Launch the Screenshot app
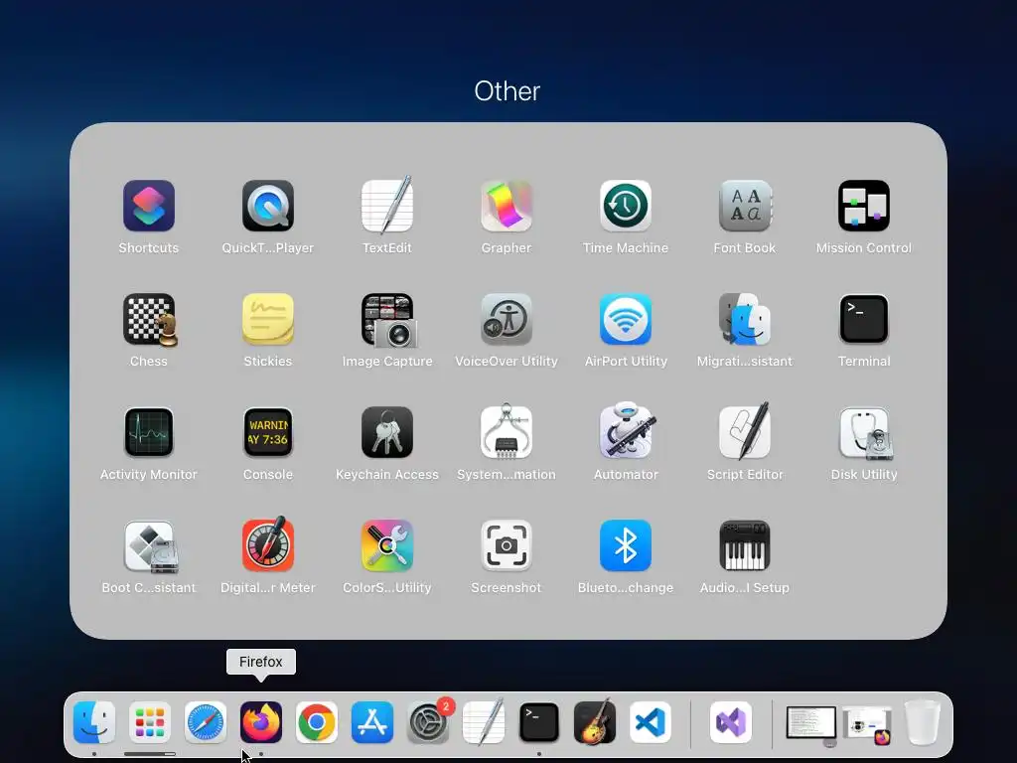This screenshot has width=1017, height=763. tap(507, 545)
